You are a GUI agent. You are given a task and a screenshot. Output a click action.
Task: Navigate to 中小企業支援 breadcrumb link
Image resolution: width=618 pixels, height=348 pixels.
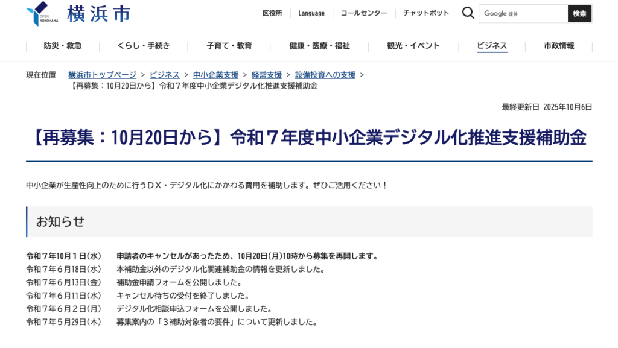tap(215, 75)
